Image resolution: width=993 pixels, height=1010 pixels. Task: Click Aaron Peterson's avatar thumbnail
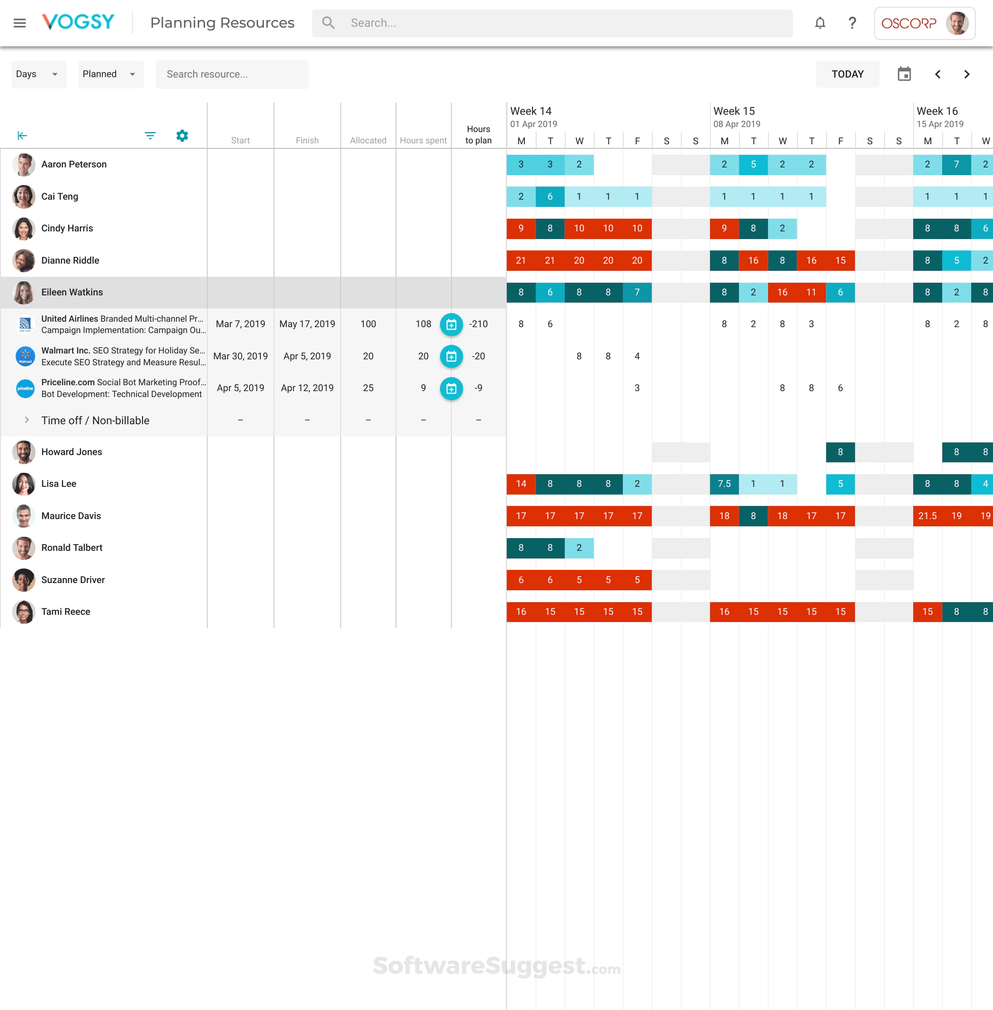[23, 165]
